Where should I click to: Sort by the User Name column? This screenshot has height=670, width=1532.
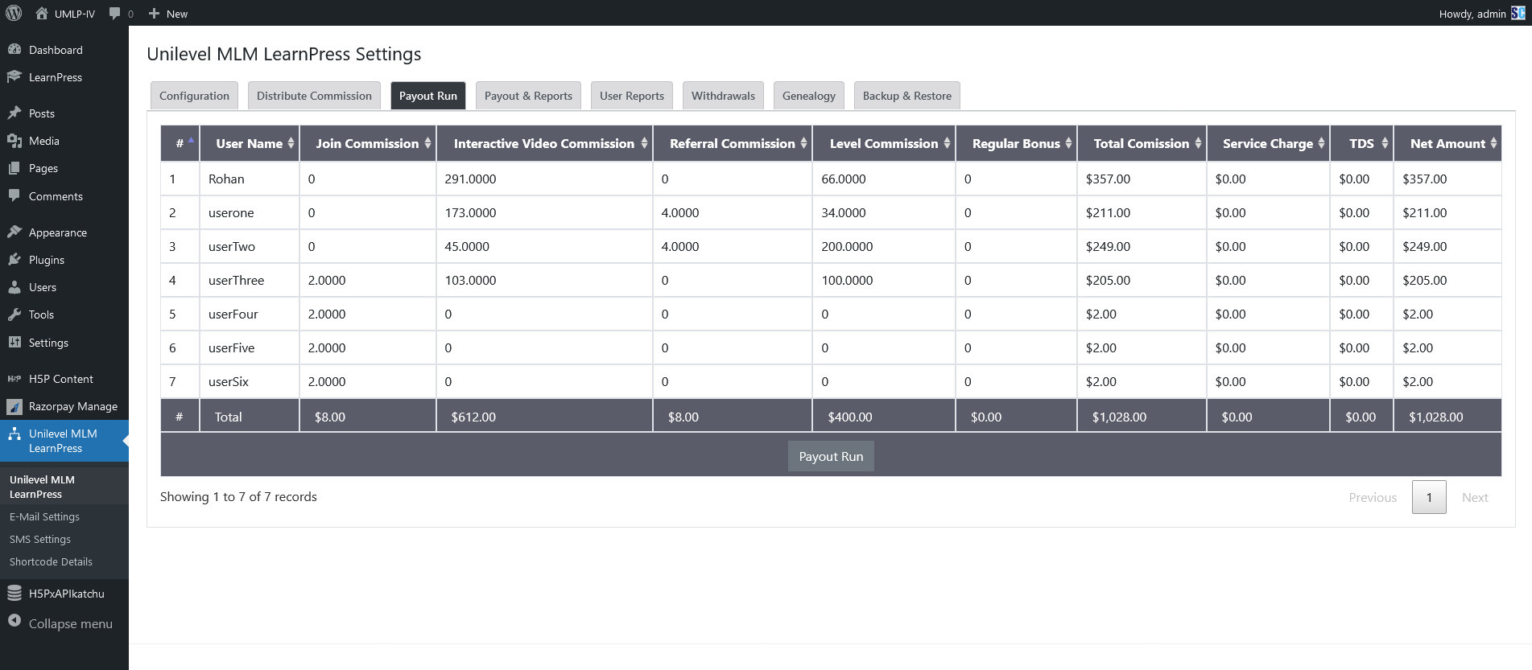[x=250, y=143]
